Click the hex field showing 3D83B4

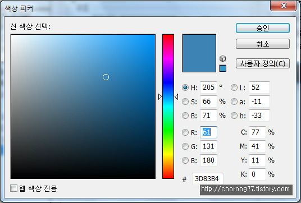(x=208, y=179)
